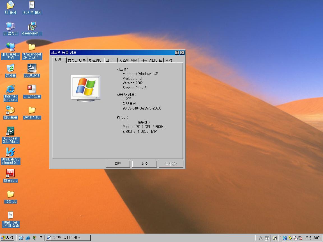
Task: Select the 자동 업데이트 tab
Action: [x=151, y=60]
